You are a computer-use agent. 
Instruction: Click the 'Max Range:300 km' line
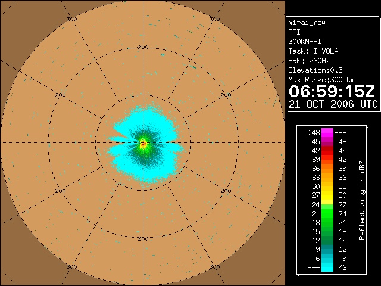point(321,80)
